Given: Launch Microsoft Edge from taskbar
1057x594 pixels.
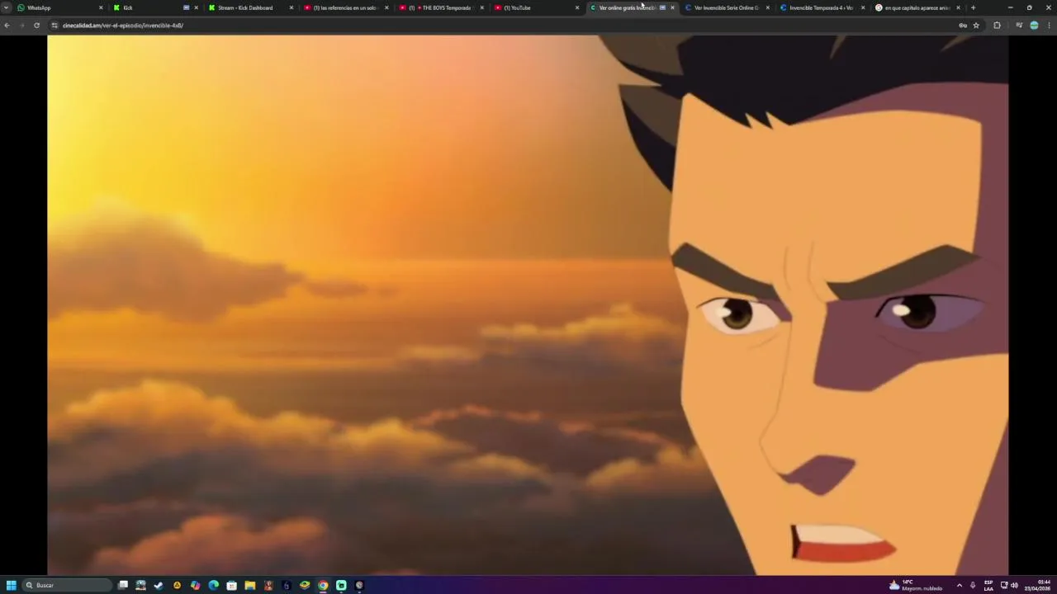Looking at the screenshot, I should (x=213, y=585).
